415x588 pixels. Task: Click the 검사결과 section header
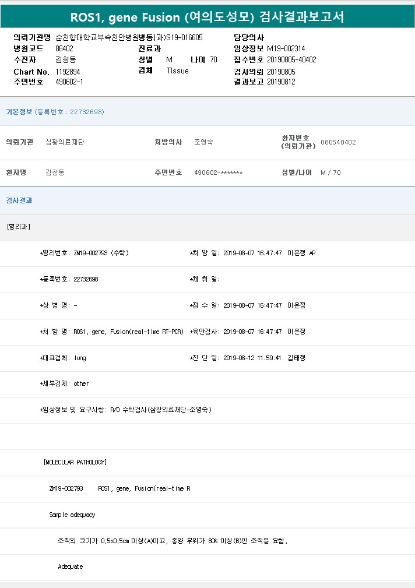pyautogui.click(x=19, y=200)
